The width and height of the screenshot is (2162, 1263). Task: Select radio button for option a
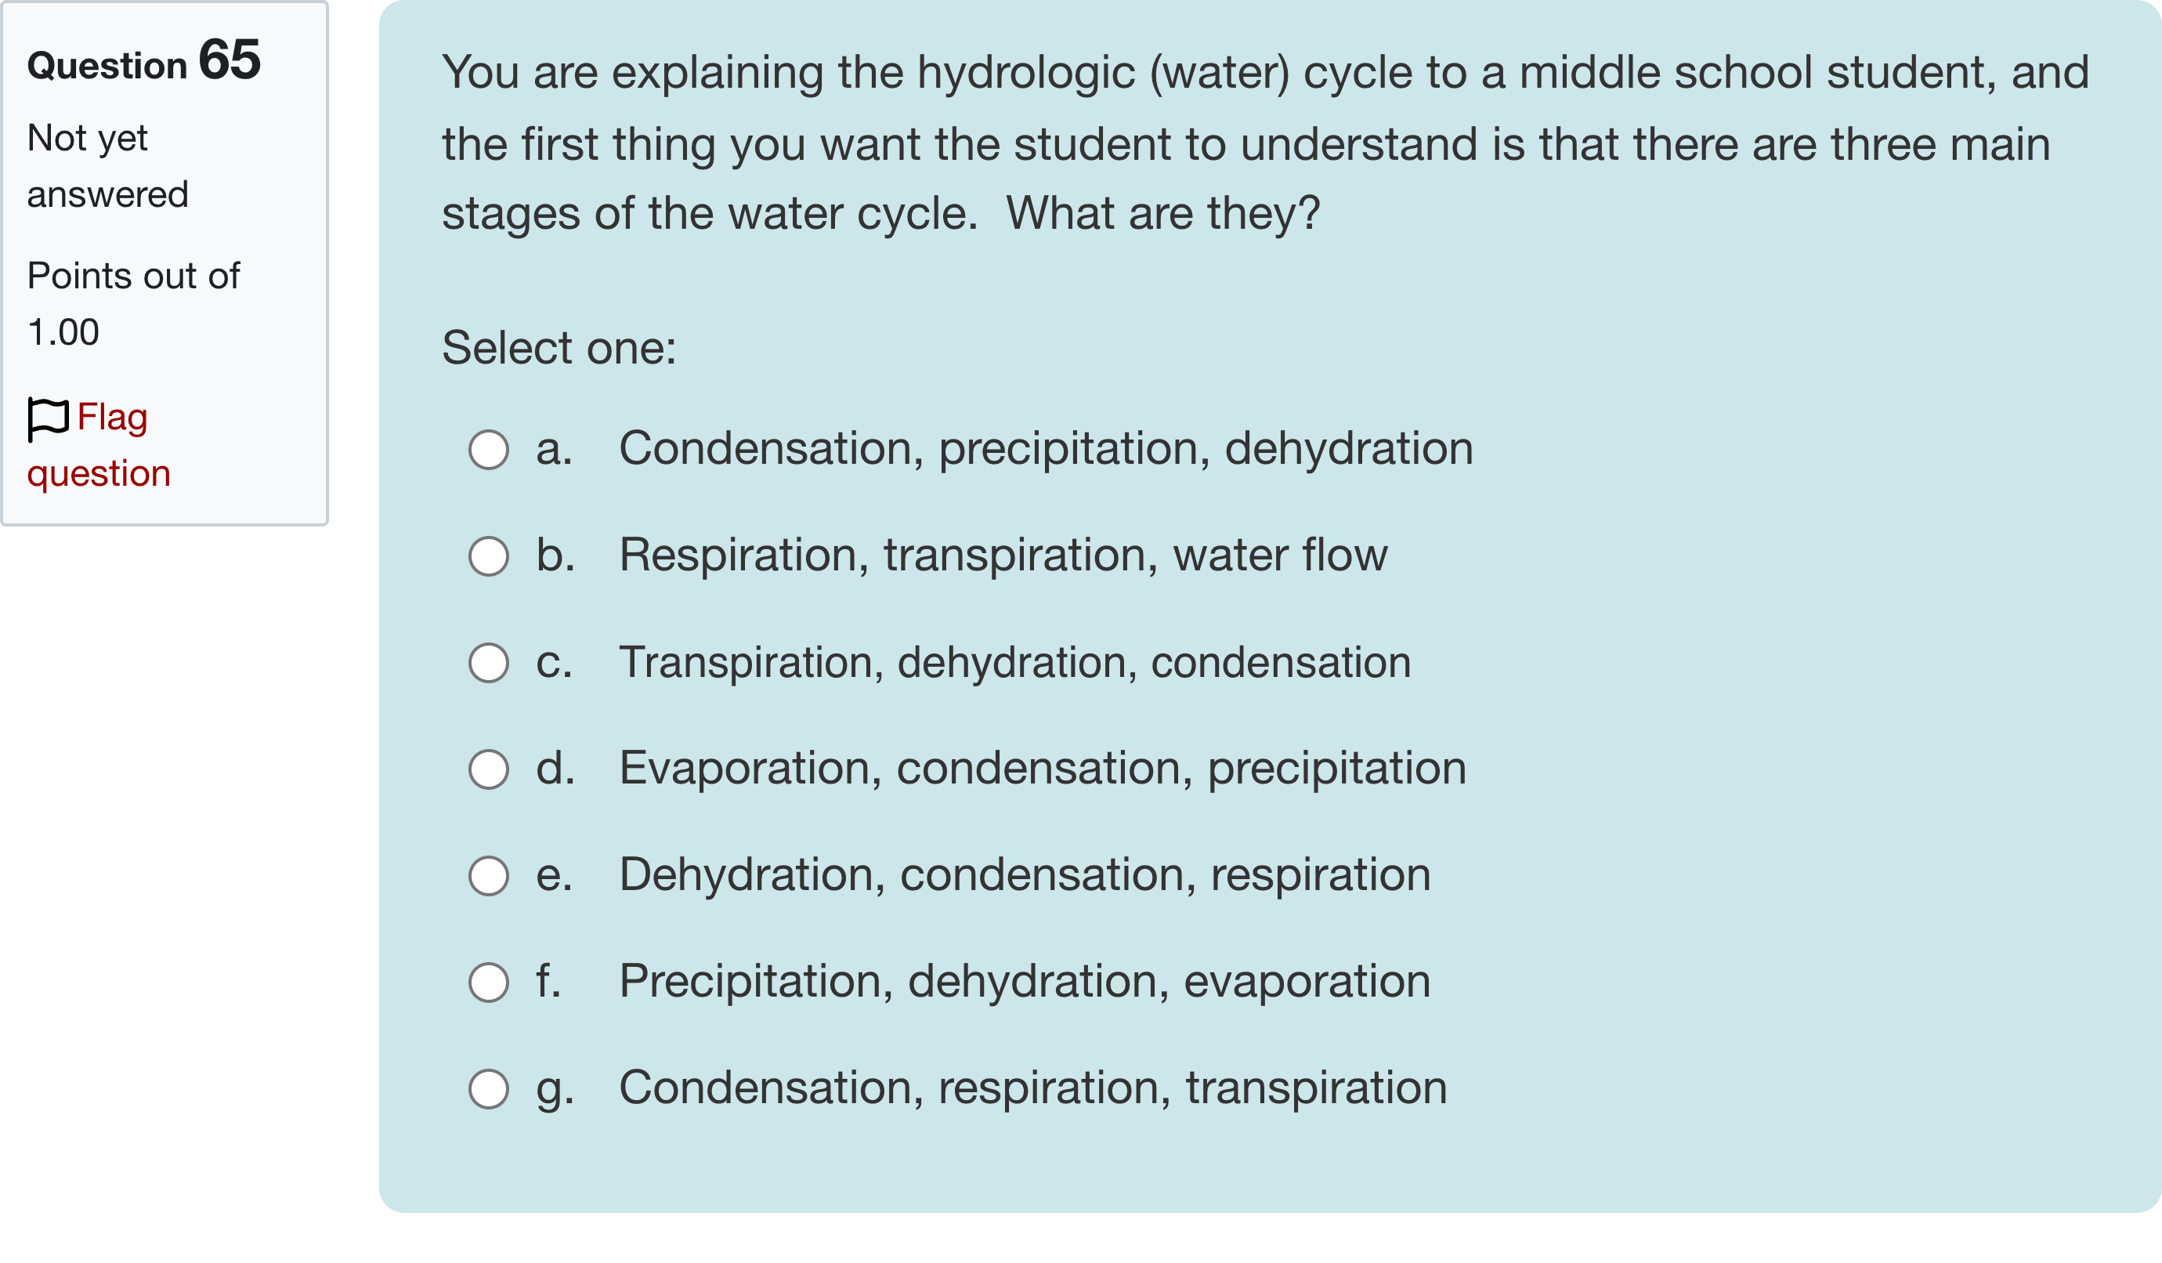click(489, 450)
